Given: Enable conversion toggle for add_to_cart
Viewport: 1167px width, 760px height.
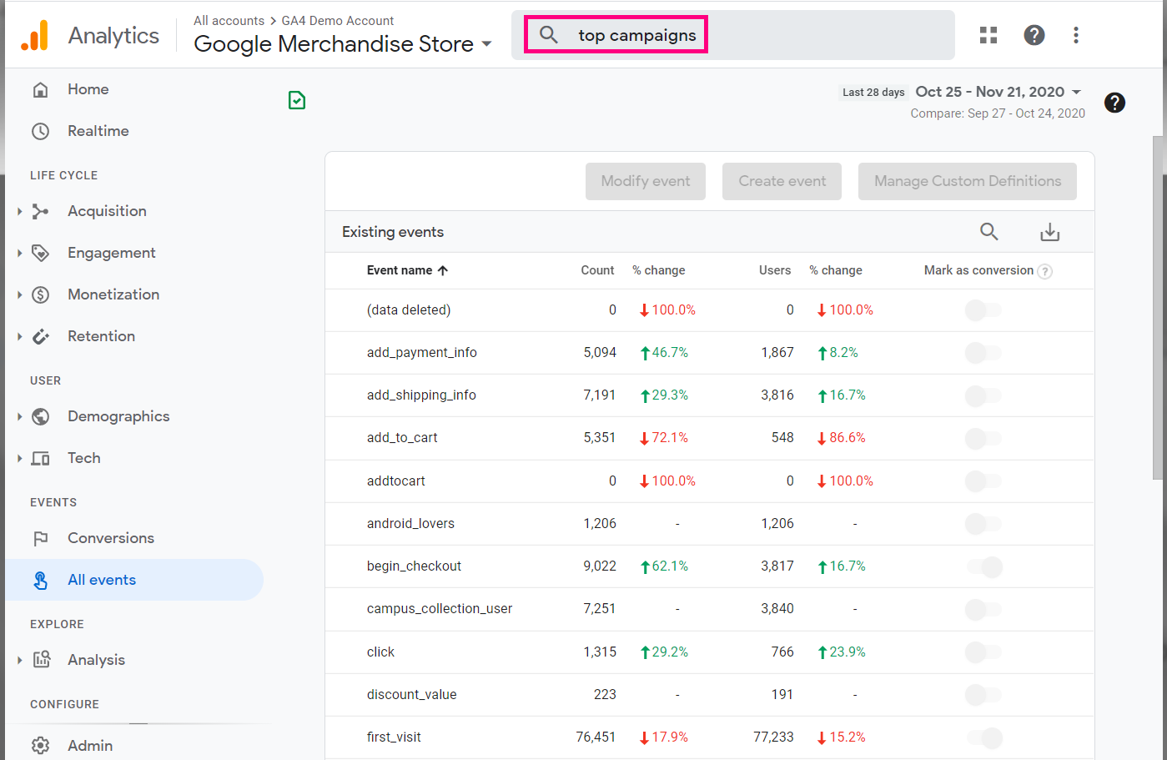Looking at the screenshot, I should 983,438.
